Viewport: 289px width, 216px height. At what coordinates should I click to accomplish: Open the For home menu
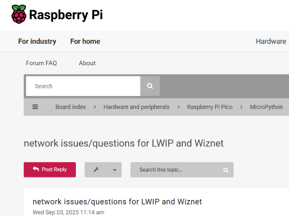[85, 41]
